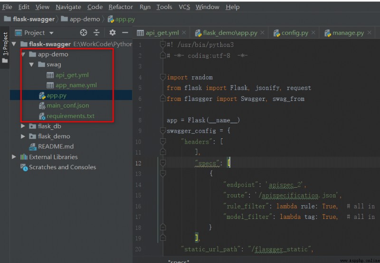Click line number 12 in the gutter
The width and height of the screenshot is (380, 263).
(138, 163)
